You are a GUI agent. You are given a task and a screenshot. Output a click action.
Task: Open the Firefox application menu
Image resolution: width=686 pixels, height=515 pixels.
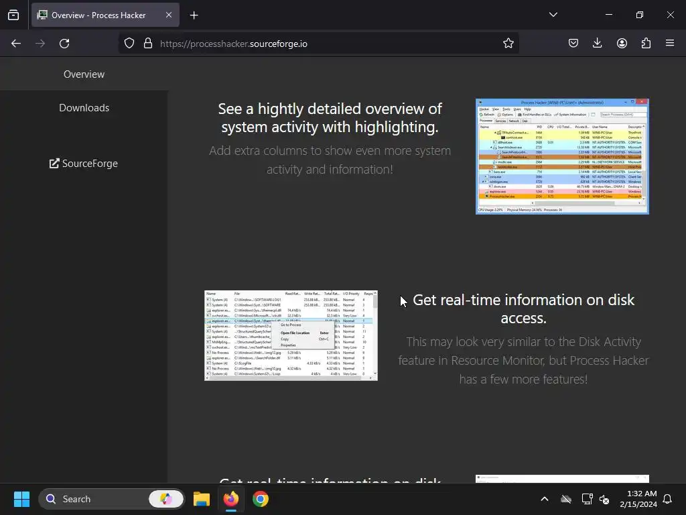670,43
